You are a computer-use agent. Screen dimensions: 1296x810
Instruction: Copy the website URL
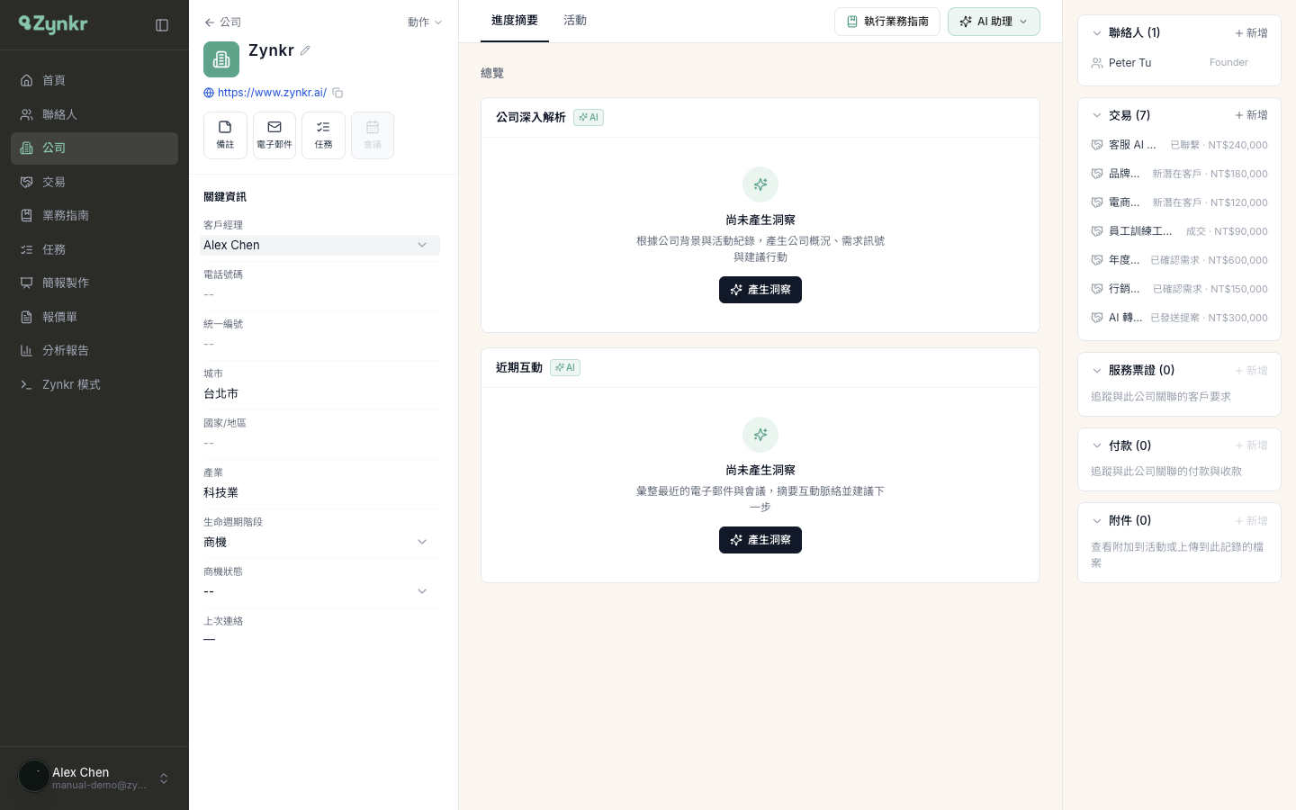point(337,93)
